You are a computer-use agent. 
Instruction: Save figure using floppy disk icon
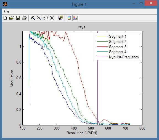(x=18, y=18)
